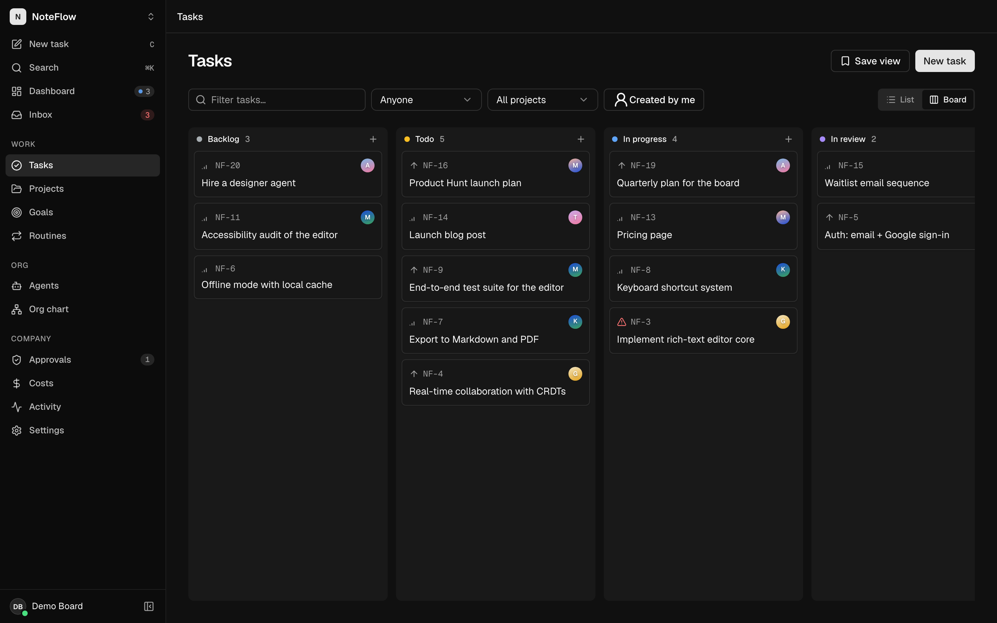Click the G avatar on the NF-4 card
997x623 pixels.
click(x=575, y=374)
